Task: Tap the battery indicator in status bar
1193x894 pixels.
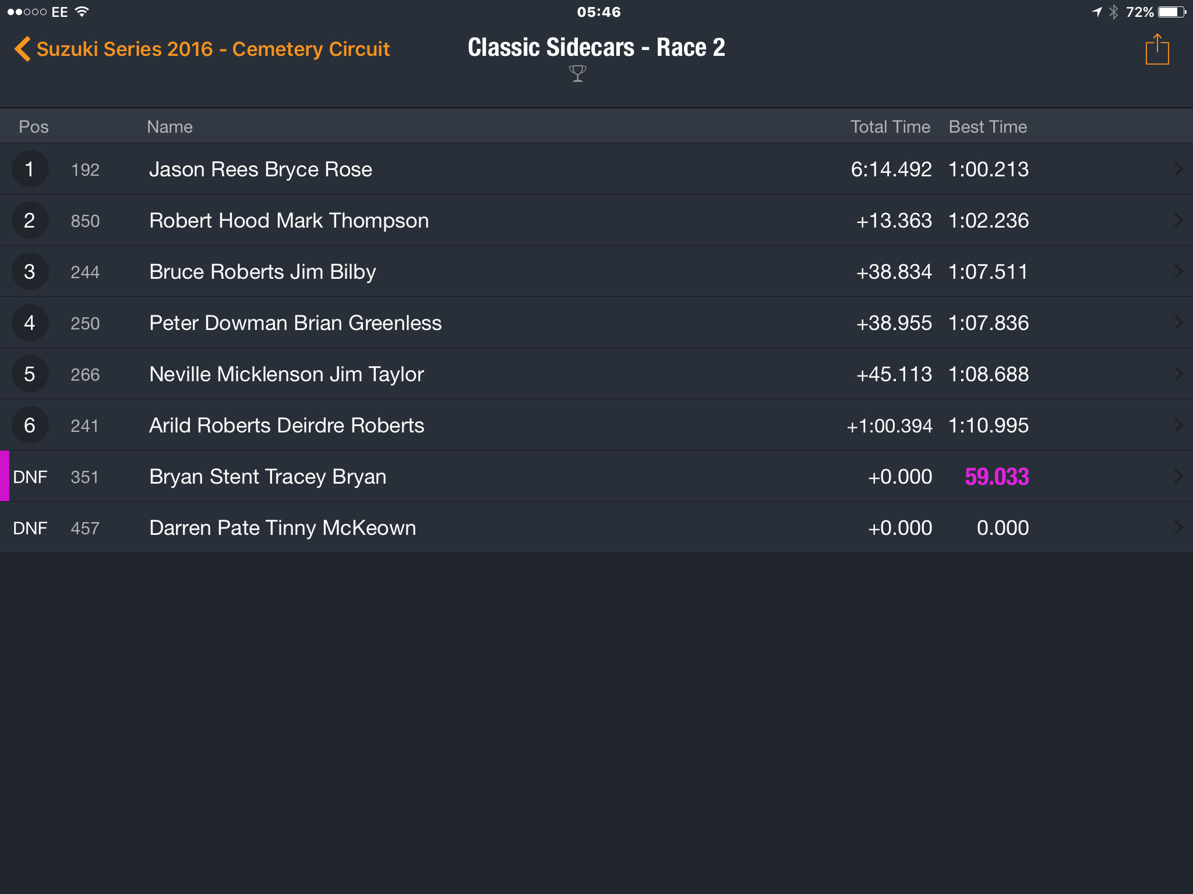Action: point(1172,12)
